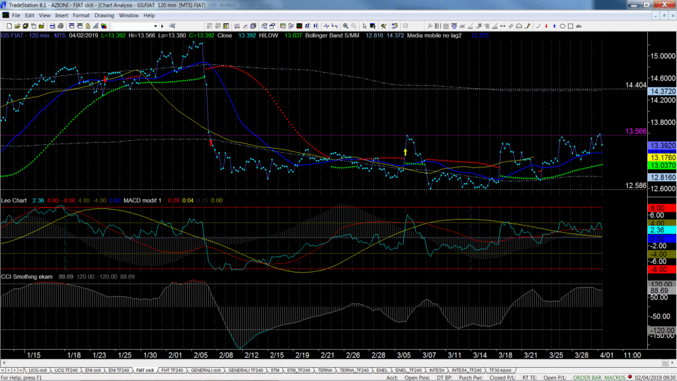677x381 pixels.
Task: Click the padlock icon in the toolbar
Action: pyautogui.click(x=88, y=26)
